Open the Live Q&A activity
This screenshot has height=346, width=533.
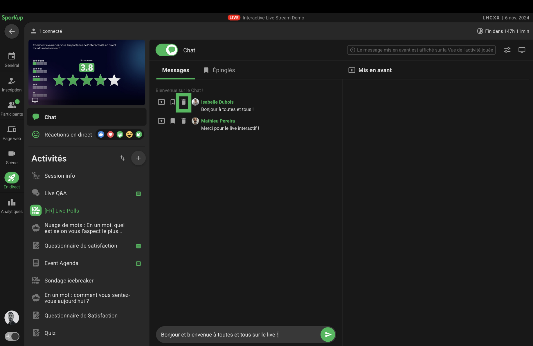click(55, 193)
